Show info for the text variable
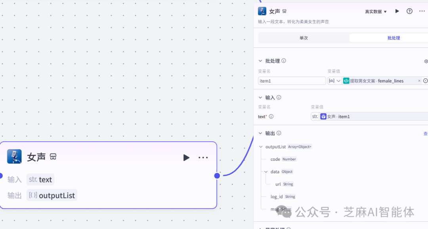 point(271,116)
